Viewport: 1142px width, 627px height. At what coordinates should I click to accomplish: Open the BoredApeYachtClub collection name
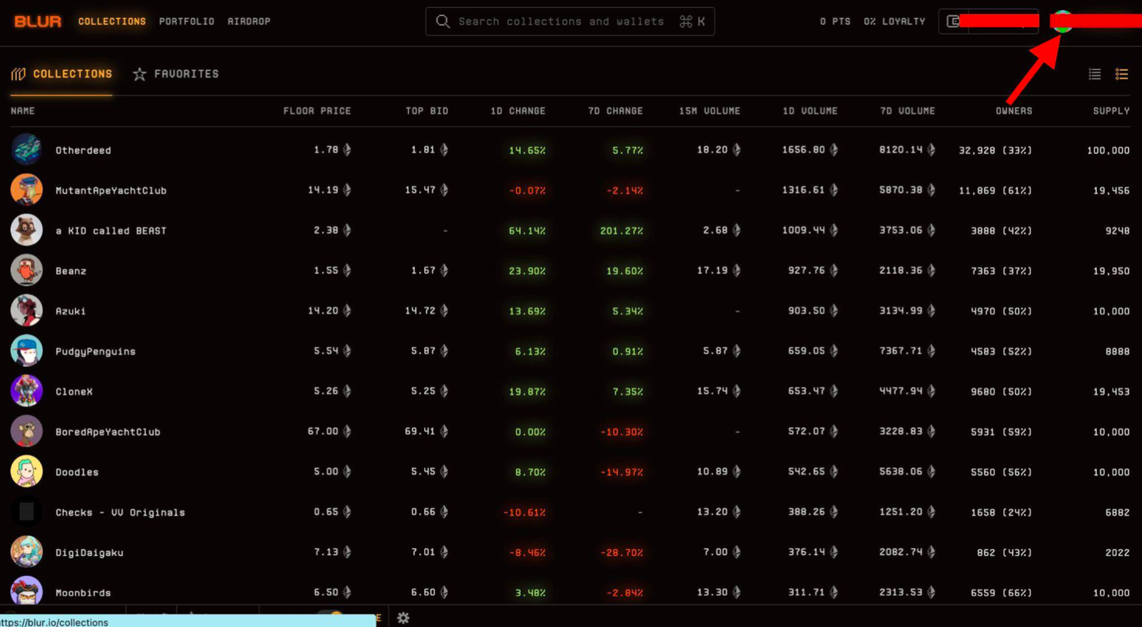108,432
